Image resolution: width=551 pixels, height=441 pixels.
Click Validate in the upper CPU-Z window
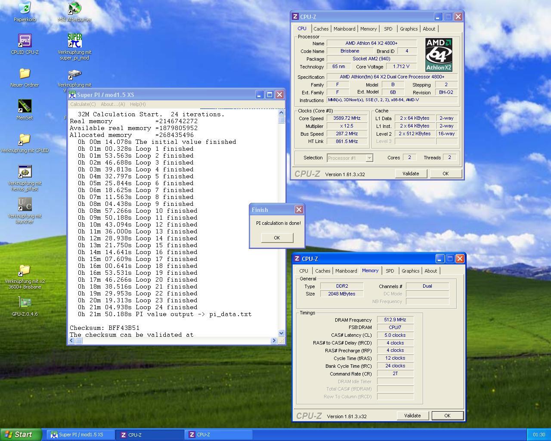click(411, 174)
